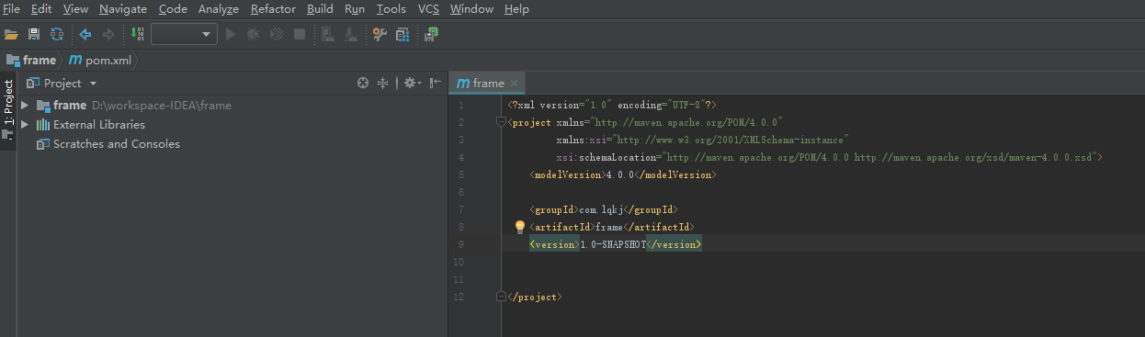1145x337 pixels.
Task: Close the frame editor tab
Action: click(515, 84)
